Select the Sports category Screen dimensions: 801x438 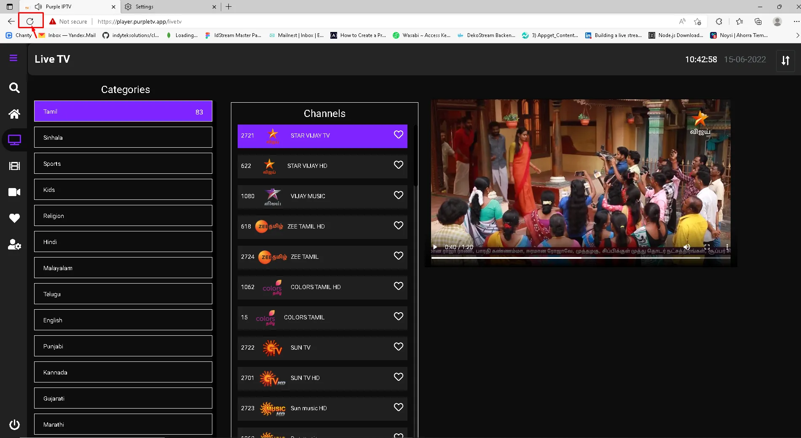(x=123, y=164)
